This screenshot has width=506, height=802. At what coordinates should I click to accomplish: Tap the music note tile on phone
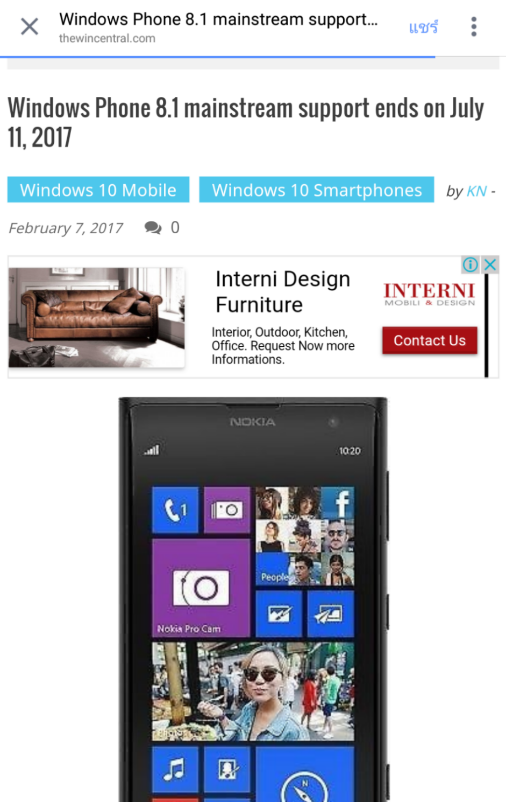click(x=175, y=769)
